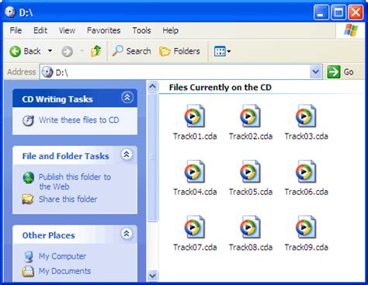Image resolution: width=368 pixels, height=285 pixels.
Task: Open the File menu
Action: tap(16, 30)
